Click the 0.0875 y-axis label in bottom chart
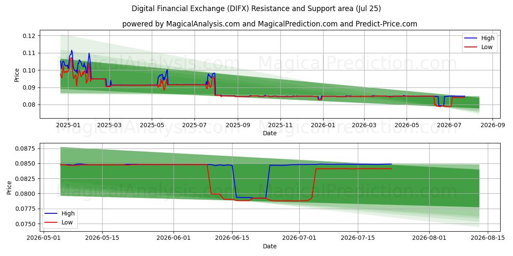 [26, 148]
